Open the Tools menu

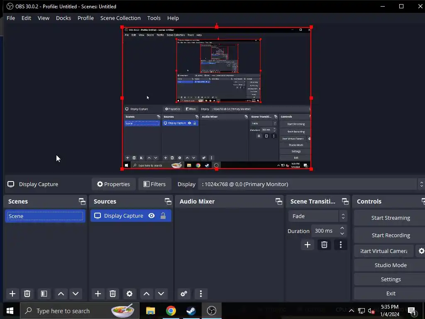click(154, 18)
